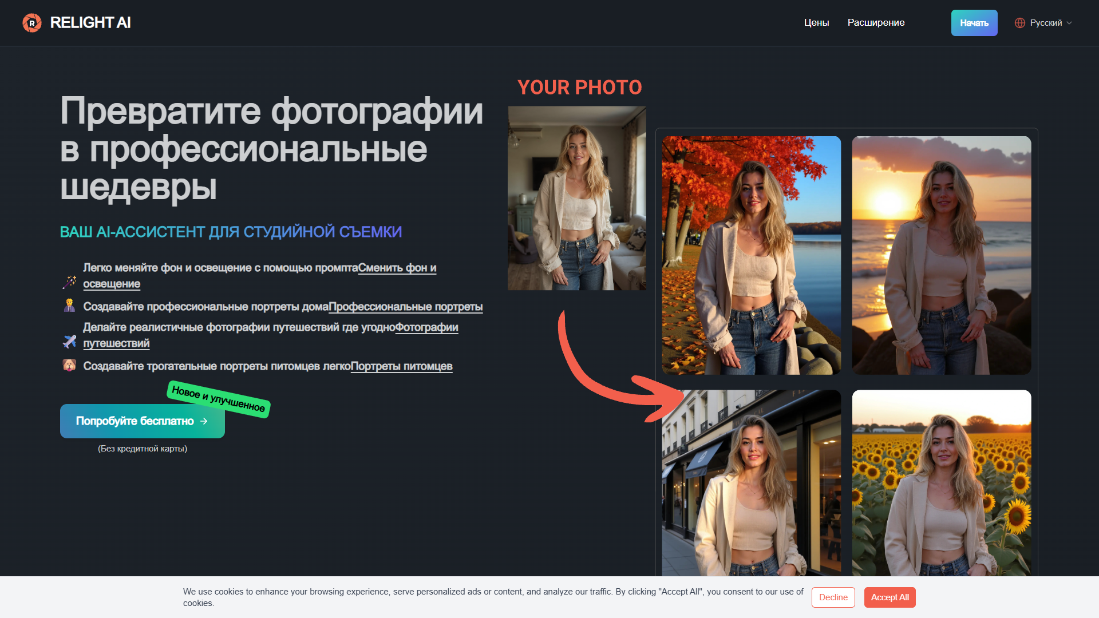1099x618 pixels.
Task: Open the Фотографии путешествий link
Action: (x=271, y=335)
